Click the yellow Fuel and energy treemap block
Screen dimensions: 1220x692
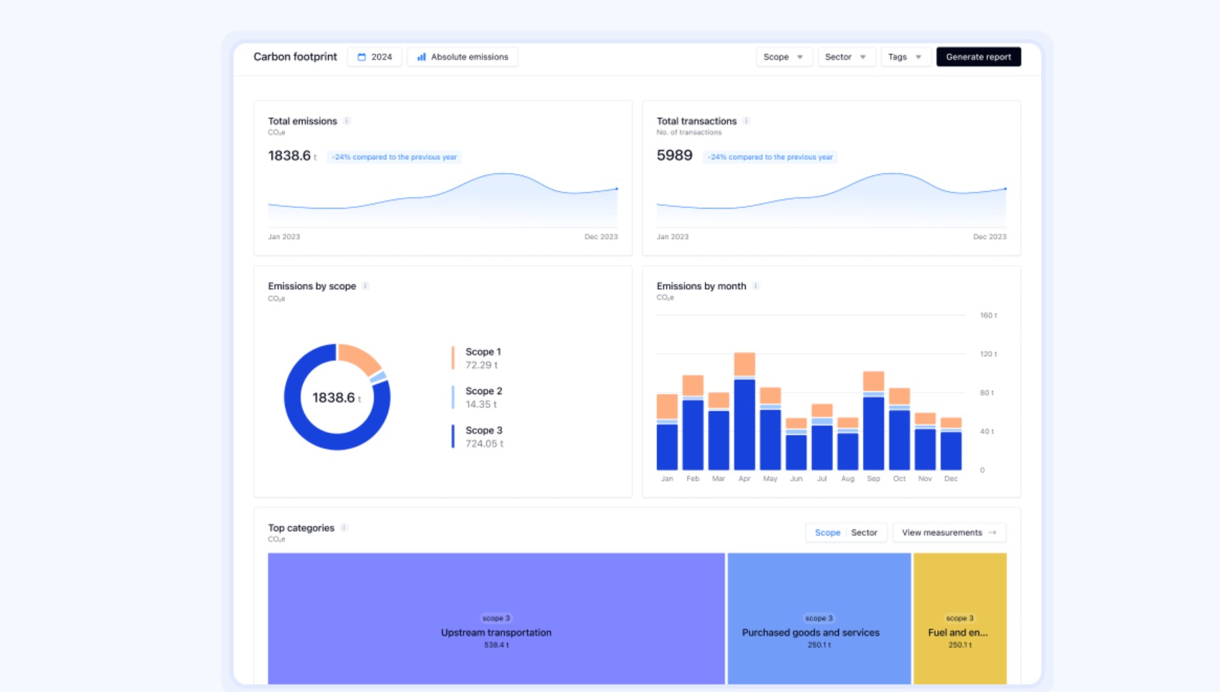960,619
